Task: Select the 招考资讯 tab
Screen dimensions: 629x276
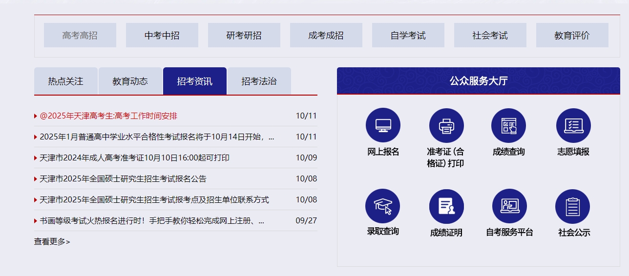Action: [195, 81]
